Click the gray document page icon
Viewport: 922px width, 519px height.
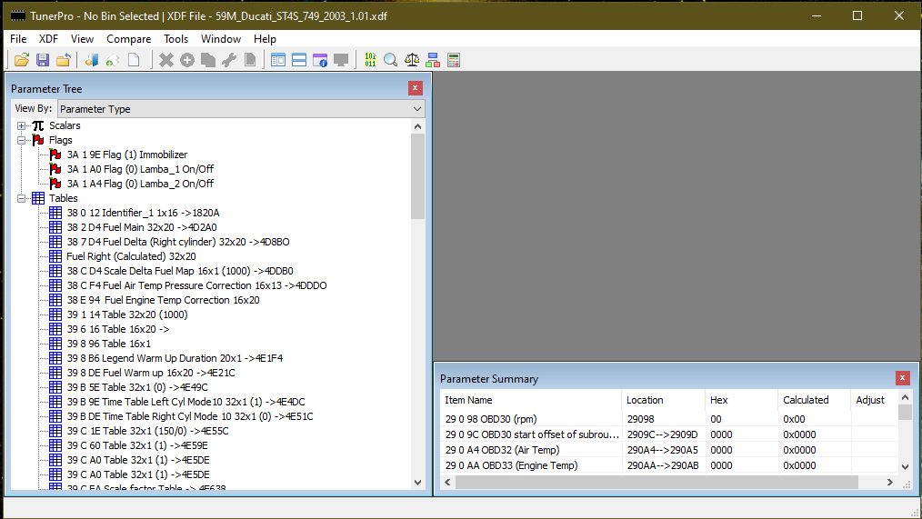[x=250, y=60]
